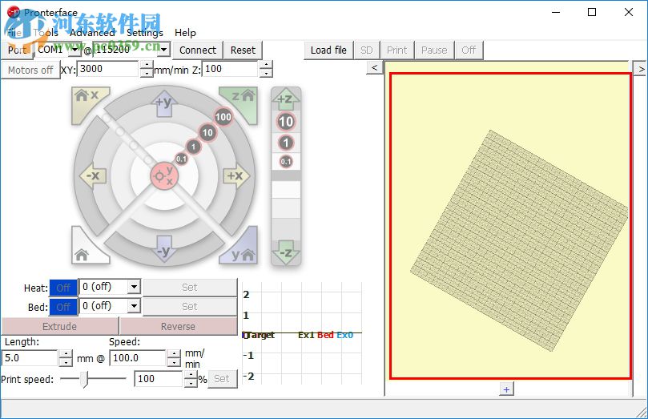Click the 3D print bed preview
Viewport: 648px width, 419px height.
point(510,226)
